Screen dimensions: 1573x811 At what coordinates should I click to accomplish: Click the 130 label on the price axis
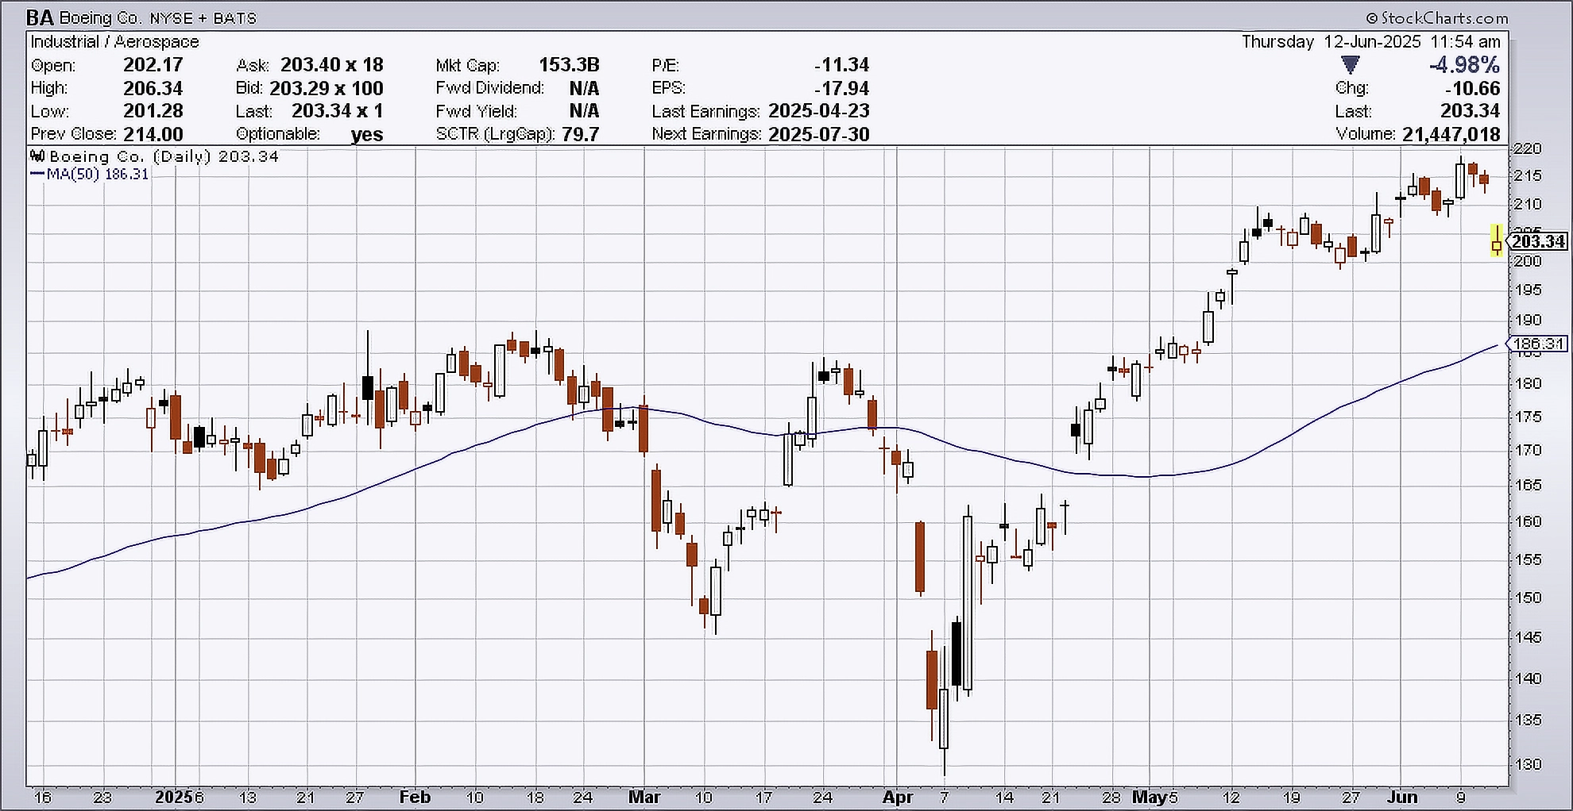(x=1528, y=764)
